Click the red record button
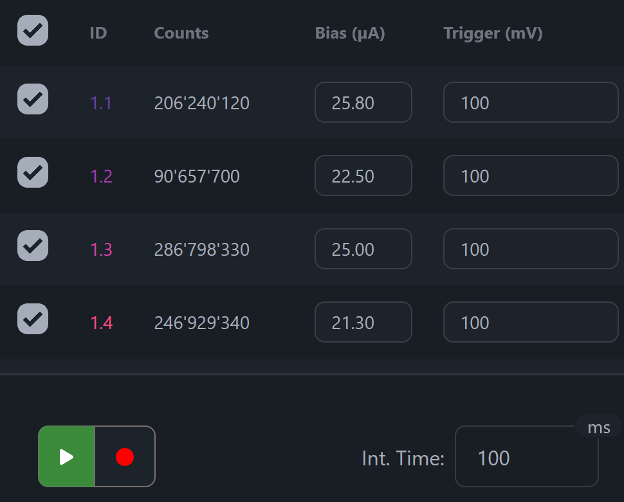 (x=125, y=456)
